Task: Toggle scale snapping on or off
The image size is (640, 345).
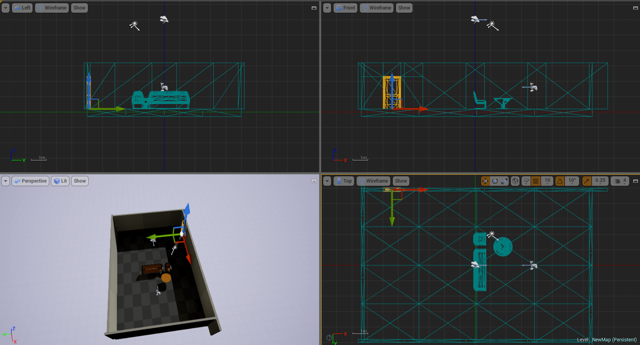Action: [x=587, y=181]
